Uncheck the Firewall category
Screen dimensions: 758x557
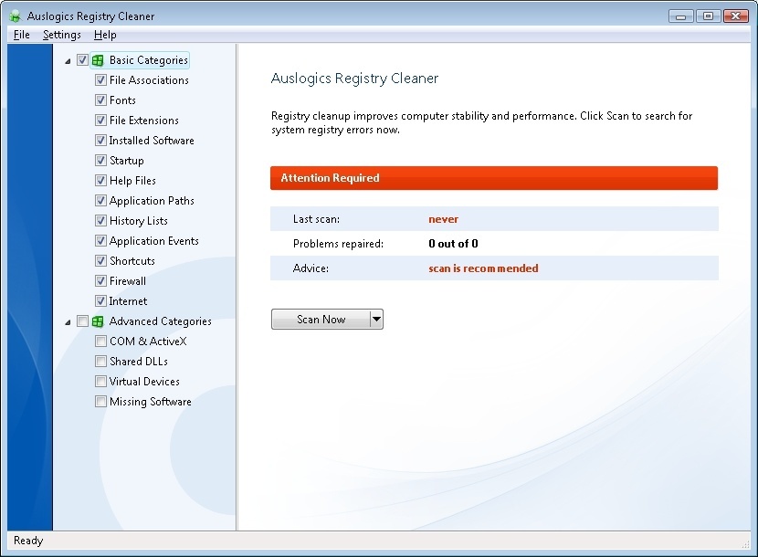100,280
